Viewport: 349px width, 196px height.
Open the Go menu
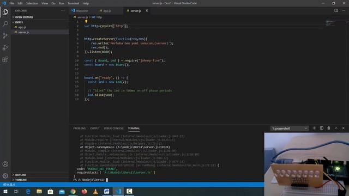(53, 3)
